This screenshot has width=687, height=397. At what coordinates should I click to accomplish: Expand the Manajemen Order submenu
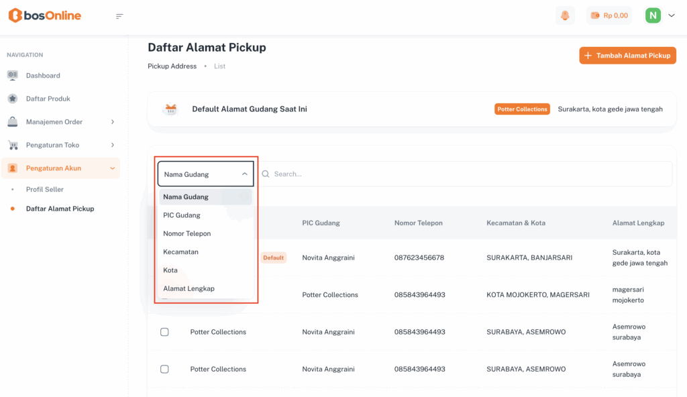pyautogui.click(x=112, y=122)
